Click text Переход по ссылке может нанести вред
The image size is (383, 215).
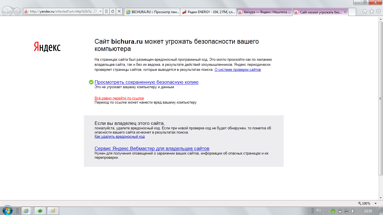146,102
